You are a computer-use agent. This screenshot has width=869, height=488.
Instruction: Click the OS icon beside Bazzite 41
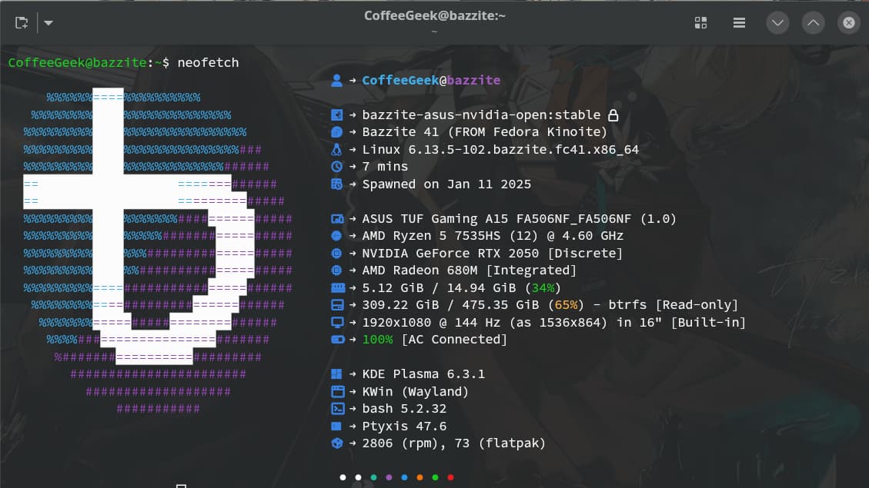click(336, 132)
